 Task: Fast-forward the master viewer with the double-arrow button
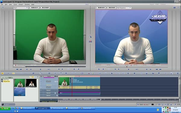[x=160, y=69]
